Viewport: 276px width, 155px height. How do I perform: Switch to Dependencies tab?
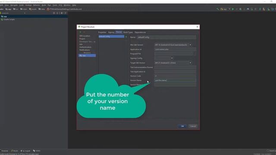click(140, 32)
